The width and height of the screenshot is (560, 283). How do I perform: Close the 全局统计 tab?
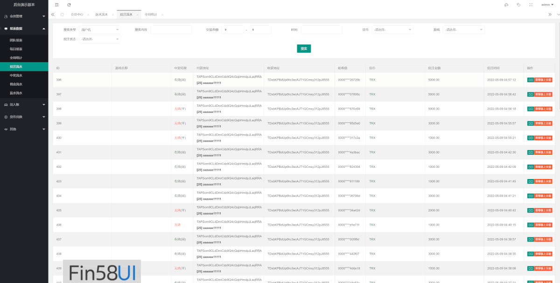[162, 15]
